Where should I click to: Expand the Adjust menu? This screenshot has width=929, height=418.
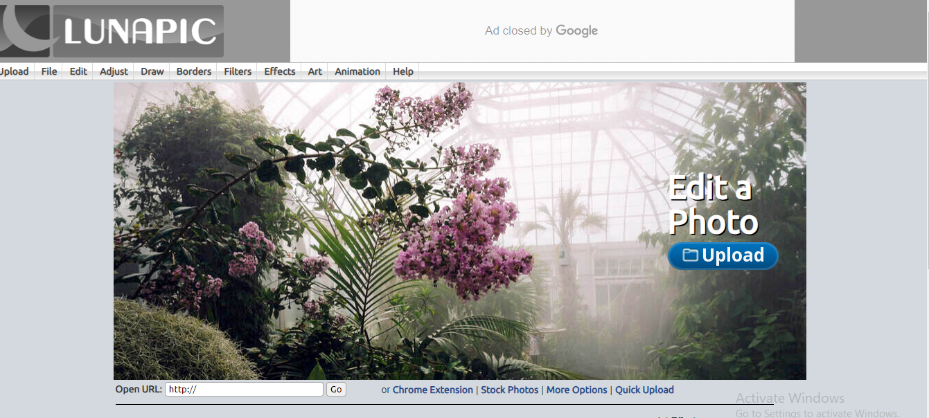[114, 71]
